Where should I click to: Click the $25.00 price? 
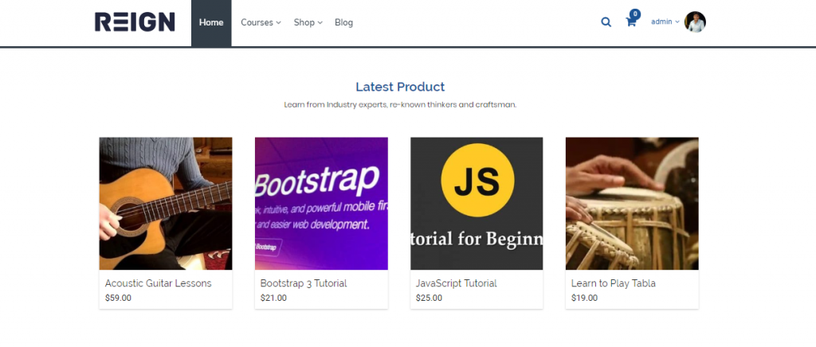(x=429, y=298)
